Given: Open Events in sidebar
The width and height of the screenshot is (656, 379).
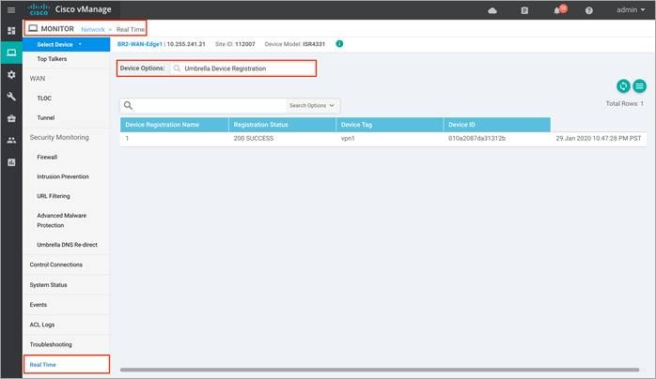Looking at the screenshot, I should (x=39, y=305).
